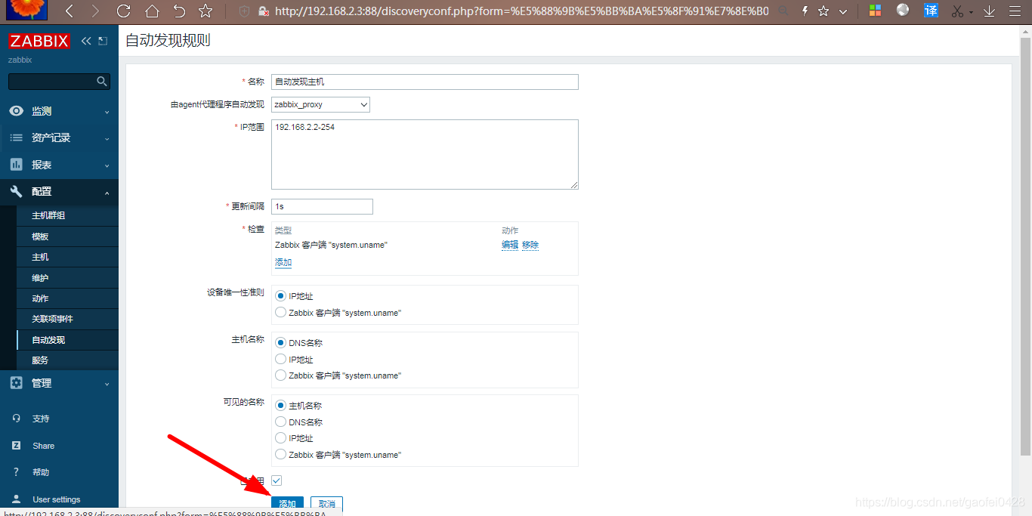Click the 更新间隔 input field

pos(322,206)
